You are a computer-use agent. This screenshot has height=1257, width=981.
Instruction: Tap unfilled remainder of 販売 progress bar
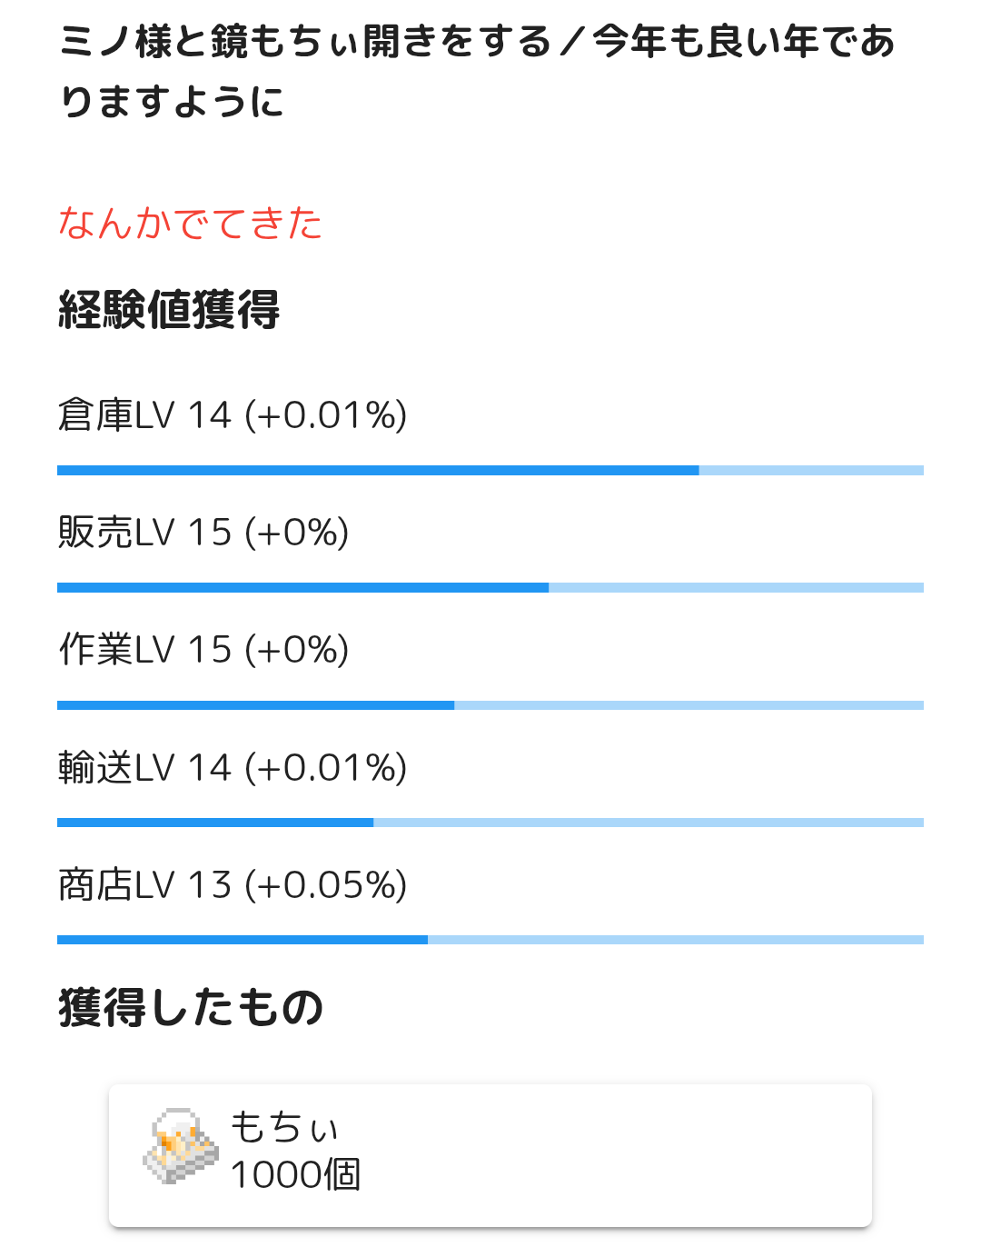(736, 588)
